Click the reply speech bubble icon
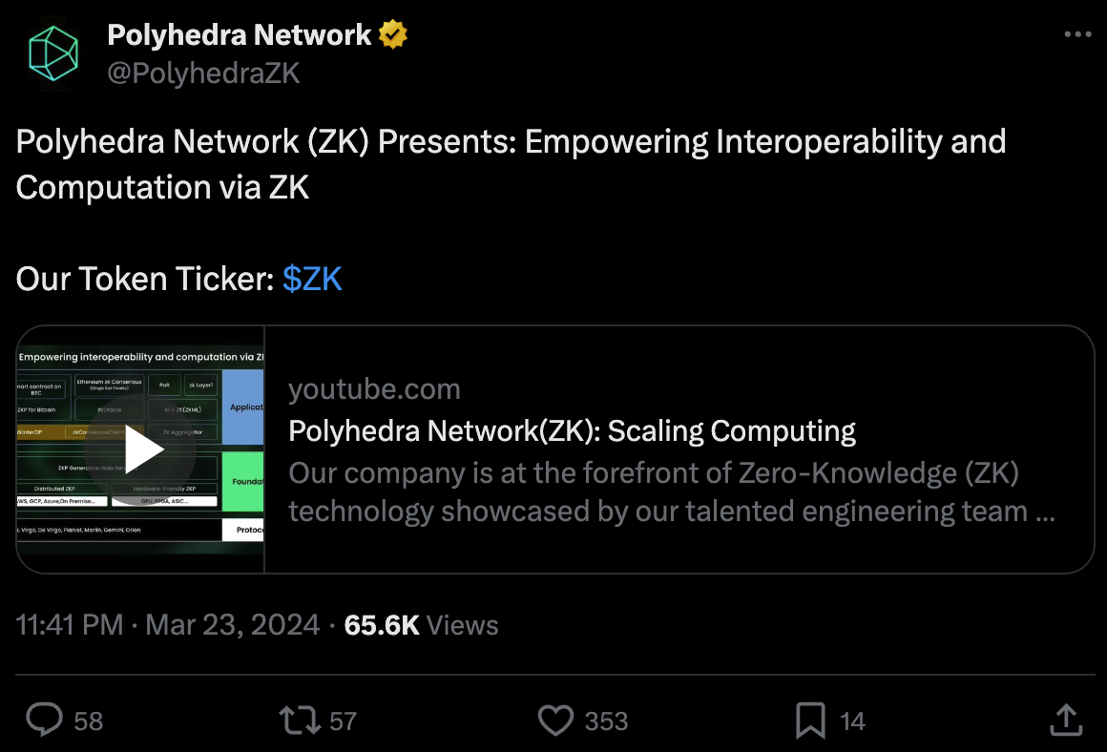 point(44,720)
